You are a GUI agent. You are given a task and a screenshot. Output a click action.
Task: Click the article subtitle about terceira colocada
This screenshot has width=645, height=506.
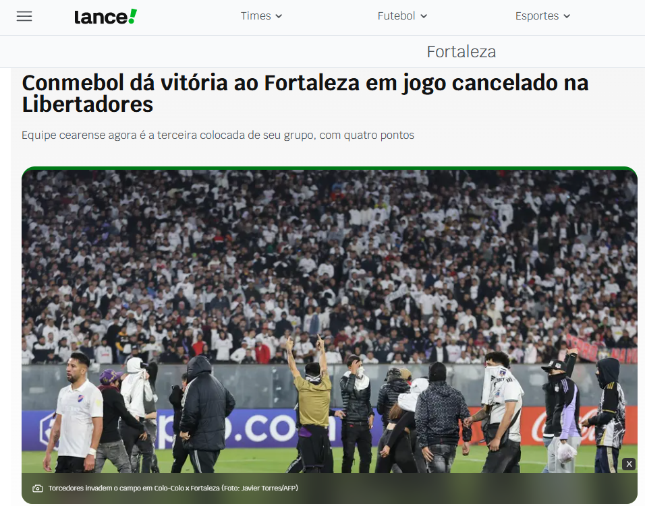pos(218,135)
